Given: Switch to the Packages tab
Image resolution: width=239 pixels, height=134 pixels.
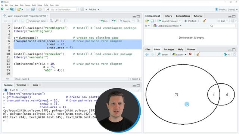Looking at the screenshot, I should 169,50.
